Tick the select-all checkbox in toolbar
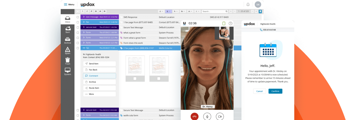Screen dimensions: 355x120 pyautogui.click(x=78, y=11)
